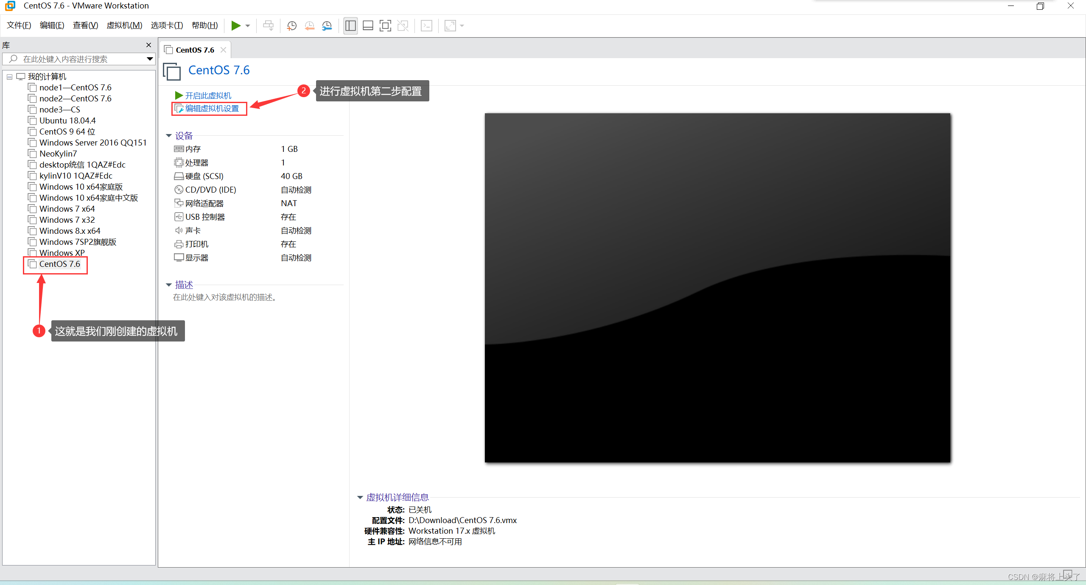
Task: Toggle the library sidebar view button
Action: (350, 26)
